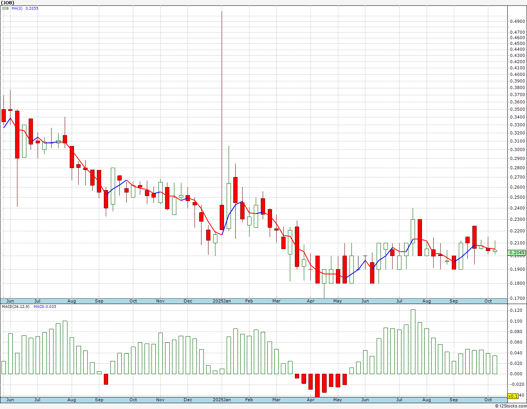Click the 0.4900 price axis label
Screen dimensions: 527x409
[x=517, y=22]
